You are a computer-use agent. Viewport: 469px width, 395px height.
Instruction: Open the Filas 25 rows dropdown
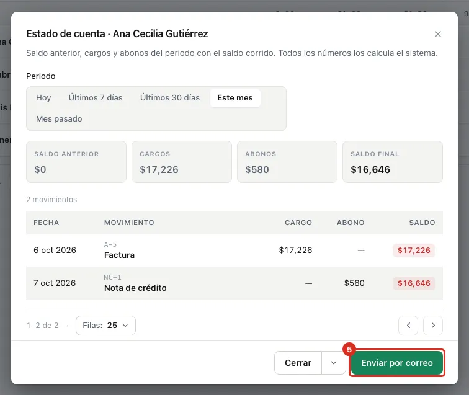click(105, 326)
